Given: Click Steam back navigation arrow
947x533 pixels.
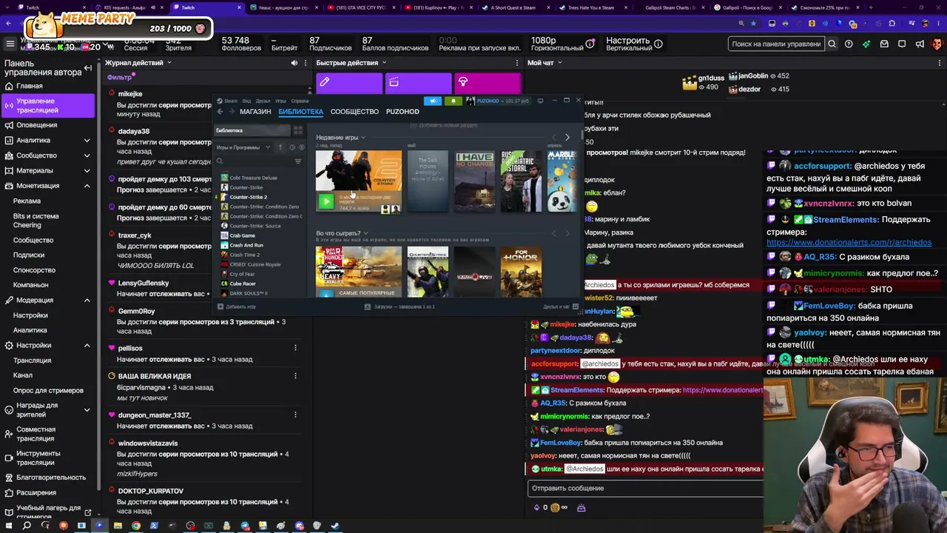Looking at the screenshot, I should 220,112.
